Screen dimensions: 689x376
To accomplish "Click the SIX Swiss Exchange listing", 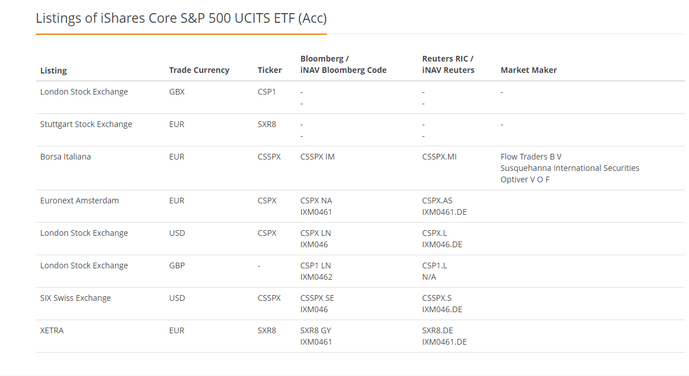I will tap(75, 298).
